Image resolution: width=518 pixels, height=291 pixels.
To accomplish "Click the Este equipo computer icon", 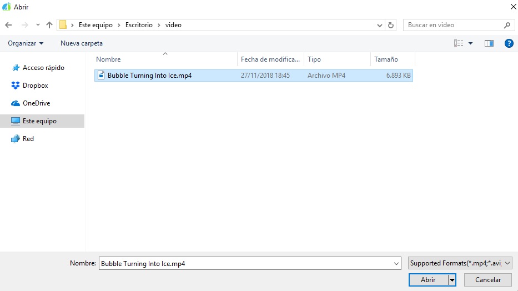I will click(x=16, y=121).
